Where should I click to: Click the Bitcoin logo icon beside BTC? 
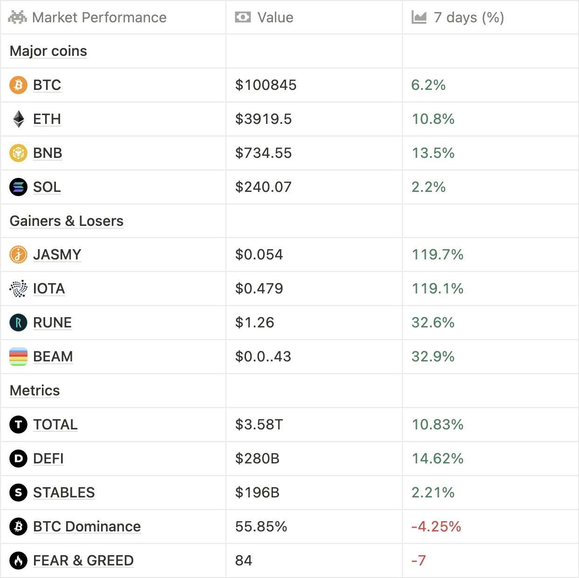click(19, 85)
